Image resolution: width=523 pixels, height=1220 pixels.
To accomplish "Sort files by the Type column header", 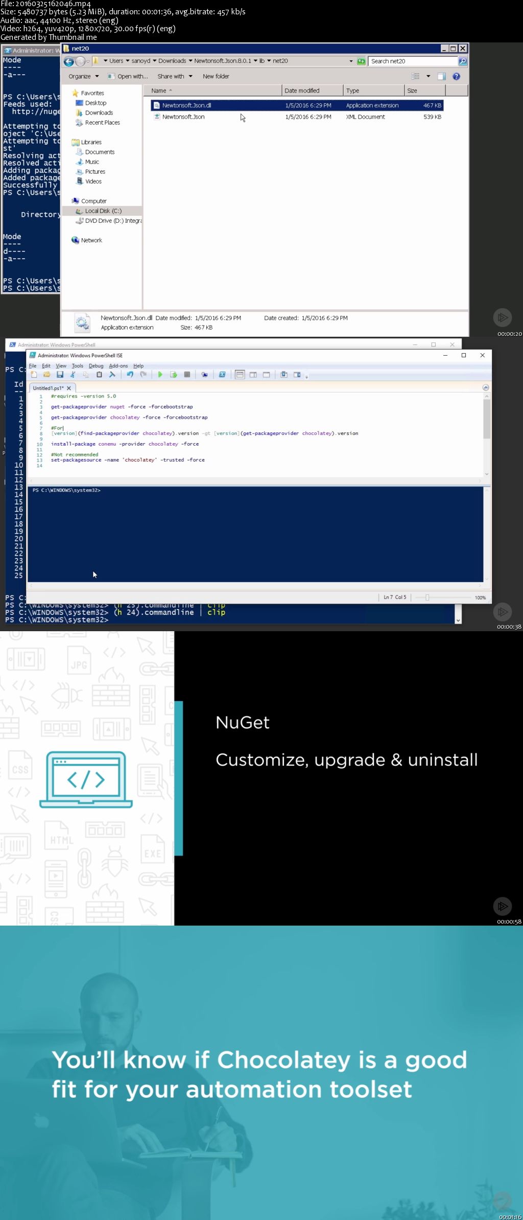I will pyautogui.click(x=374, y=90).
